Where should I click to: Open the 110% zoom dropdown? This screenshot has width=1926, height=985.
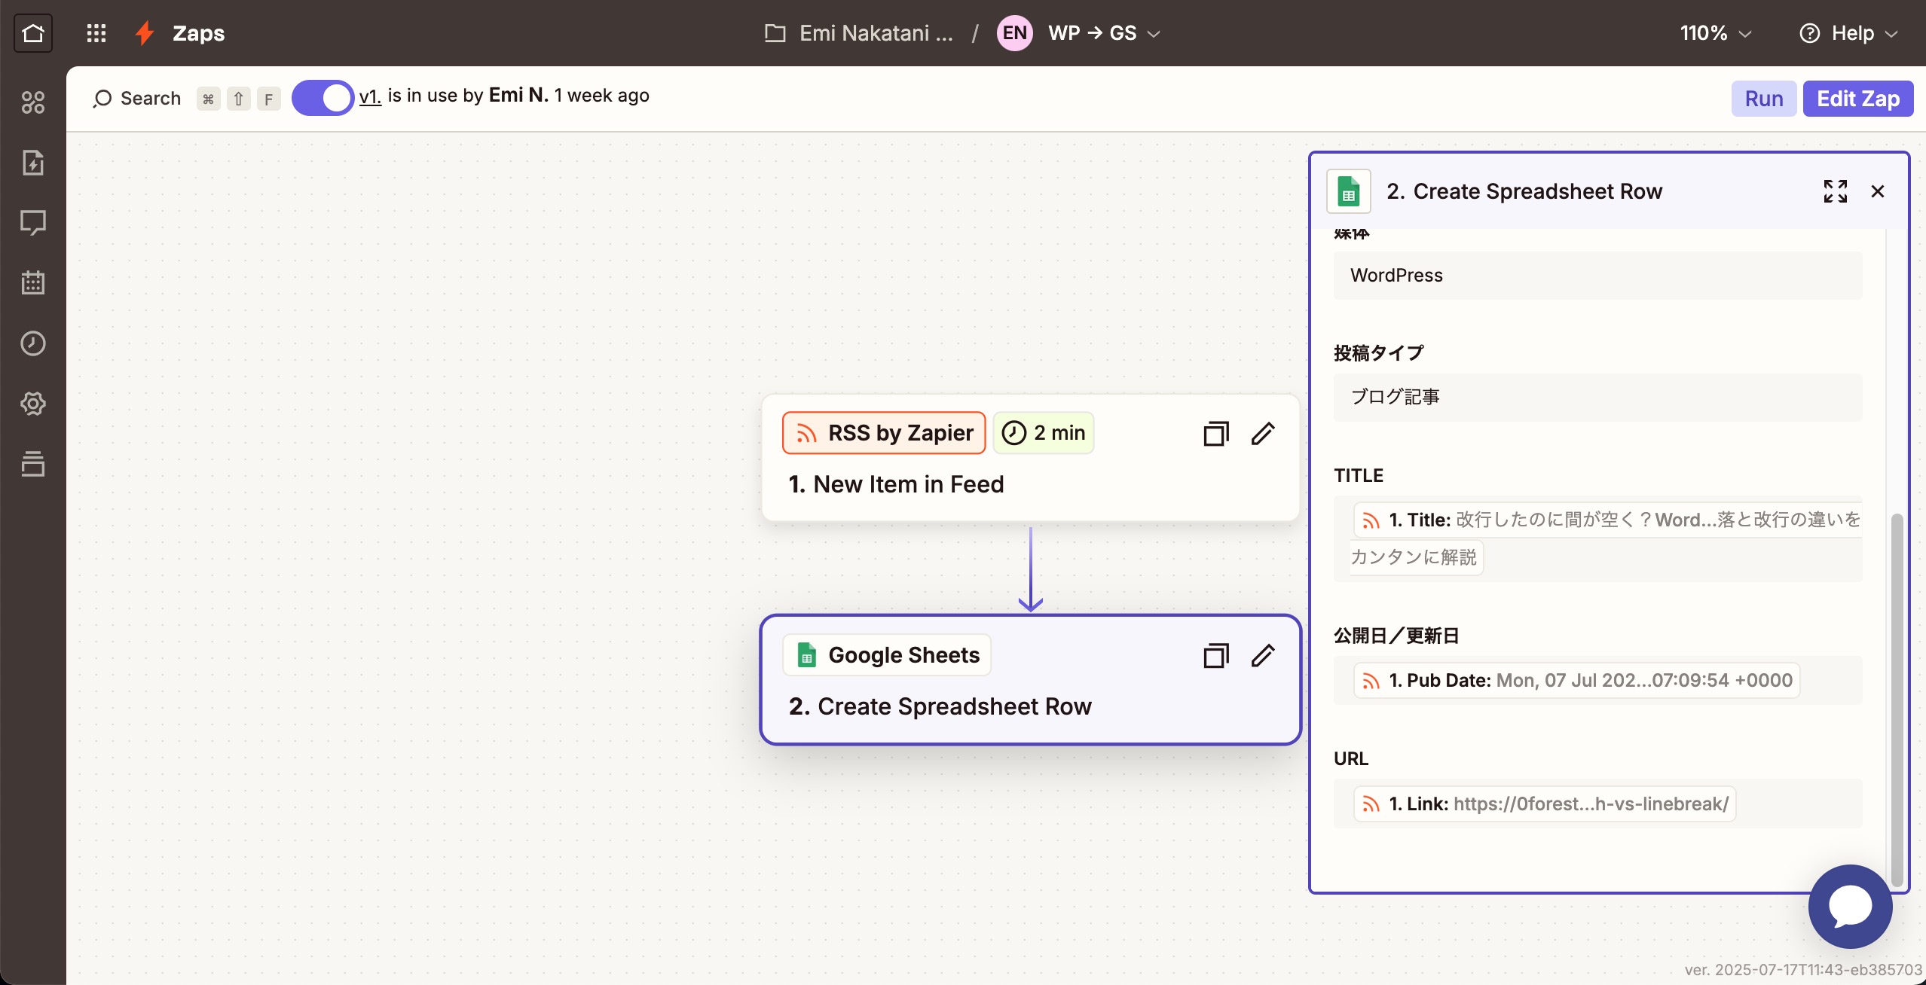(x=1715, y=33)
